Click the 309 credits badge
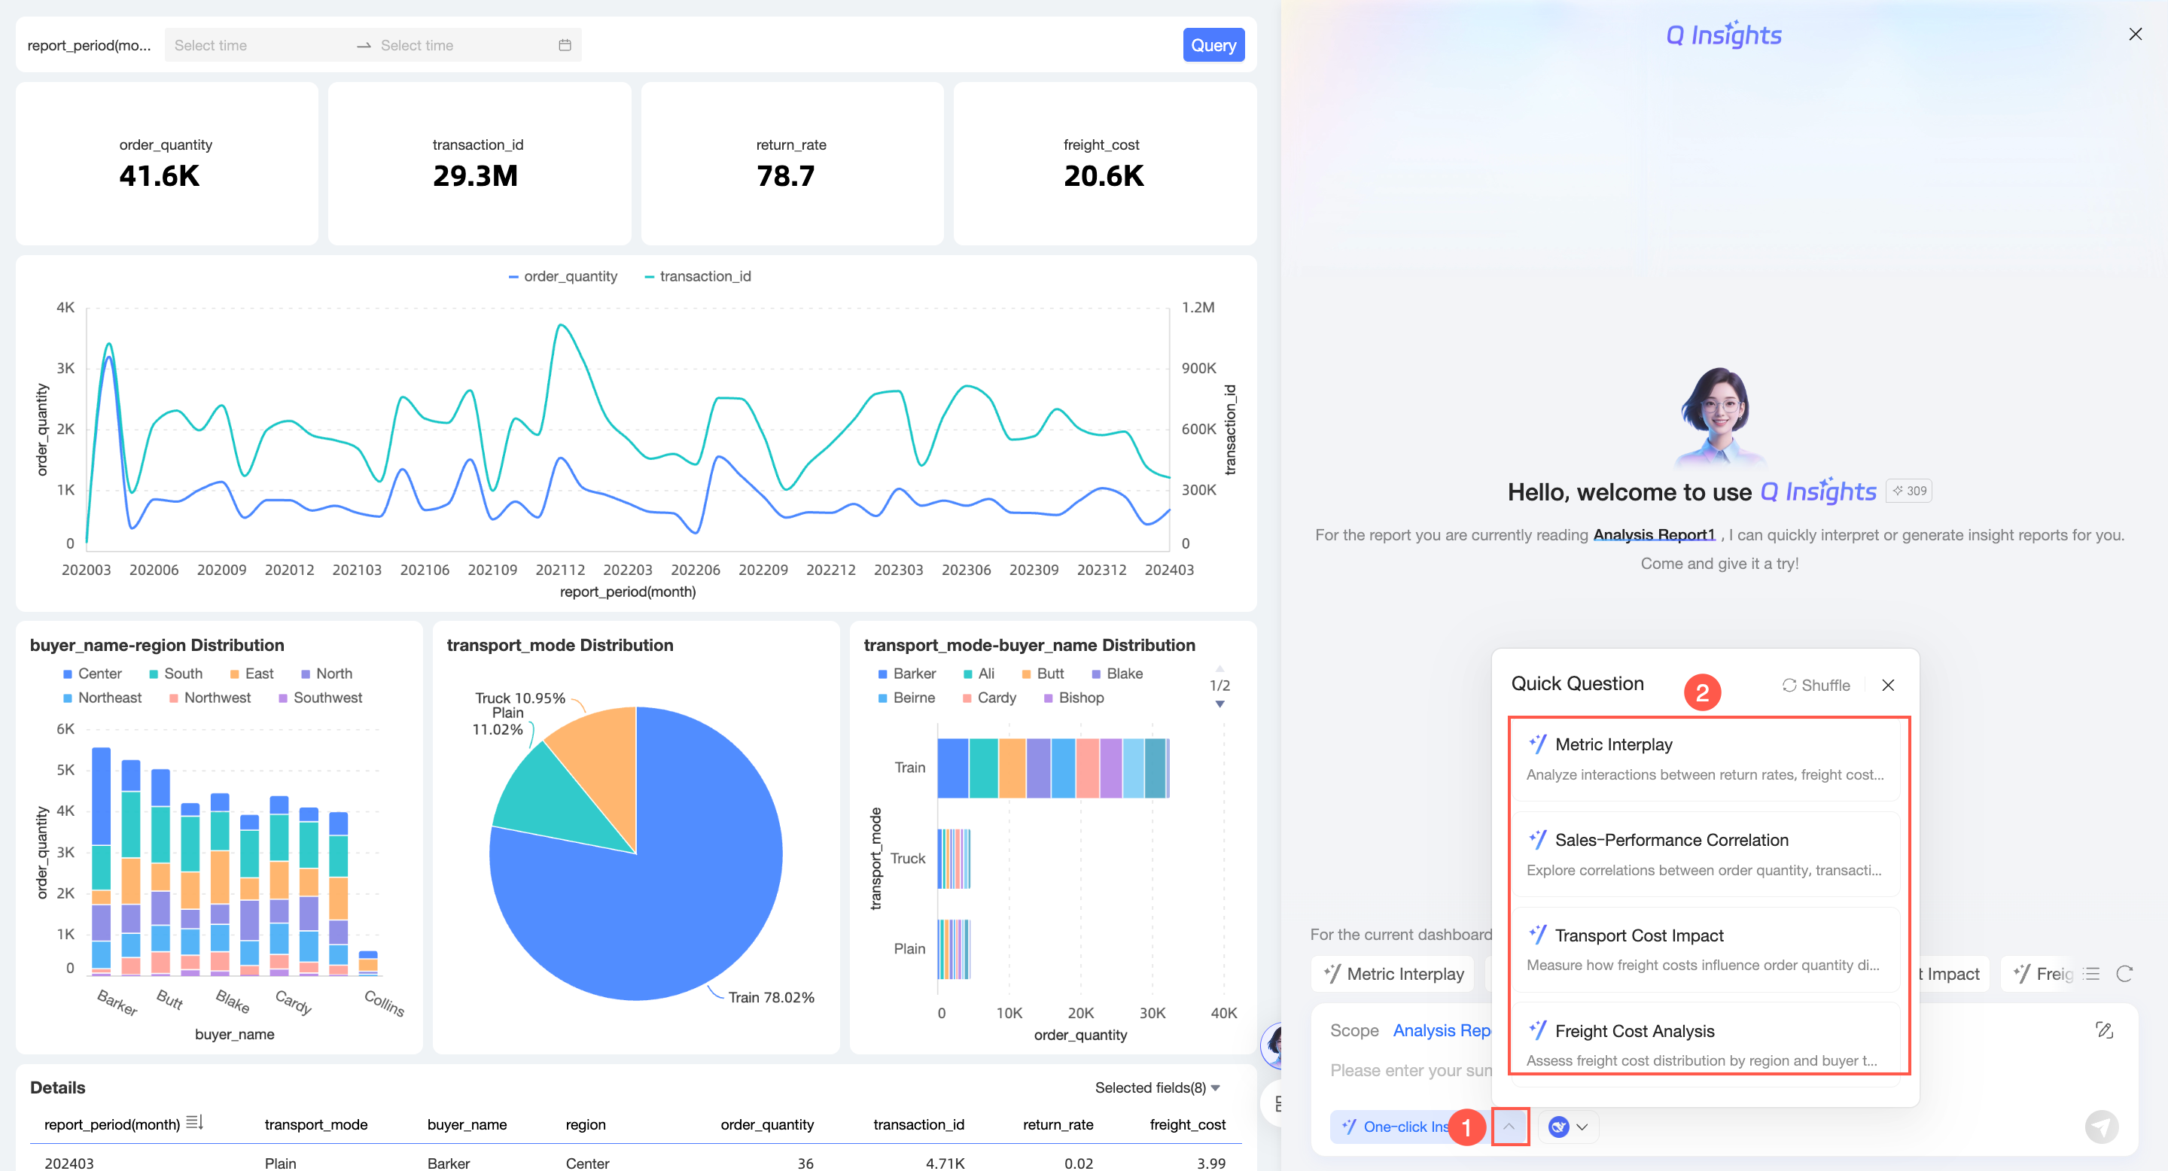The height and width of the screenshot is (1171, 2168). pos(1909,491)
